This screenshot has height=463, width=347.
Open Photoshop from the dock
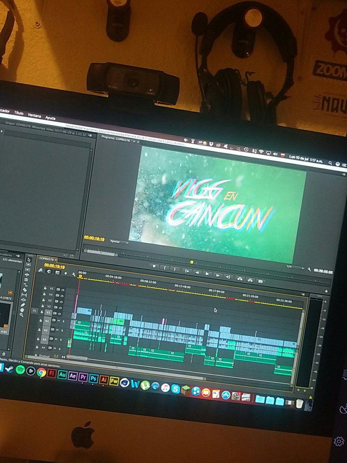(x=93, y=379)
